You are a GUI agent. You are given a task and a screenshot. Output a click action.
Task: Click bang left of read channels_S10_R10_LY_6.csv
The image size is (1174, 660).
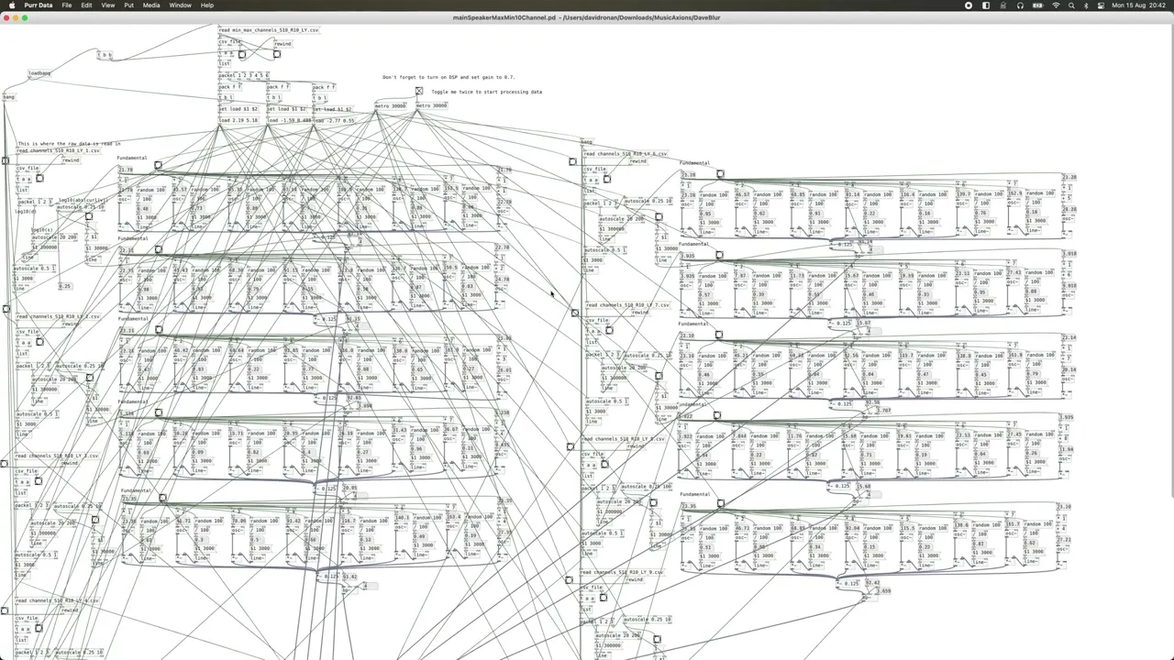coord(573,161)
